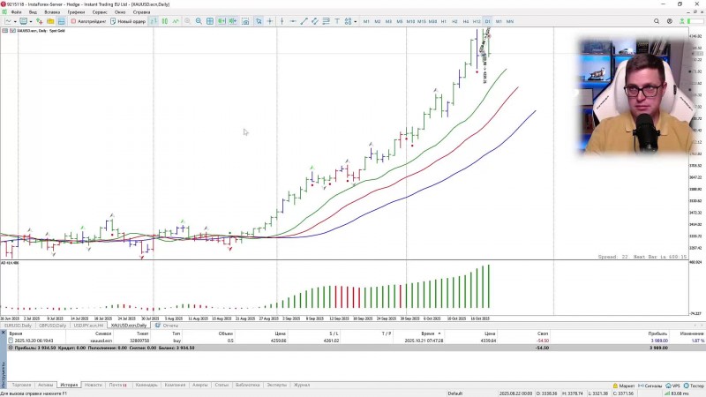Switch to the Новости tab

pos(94,385)
